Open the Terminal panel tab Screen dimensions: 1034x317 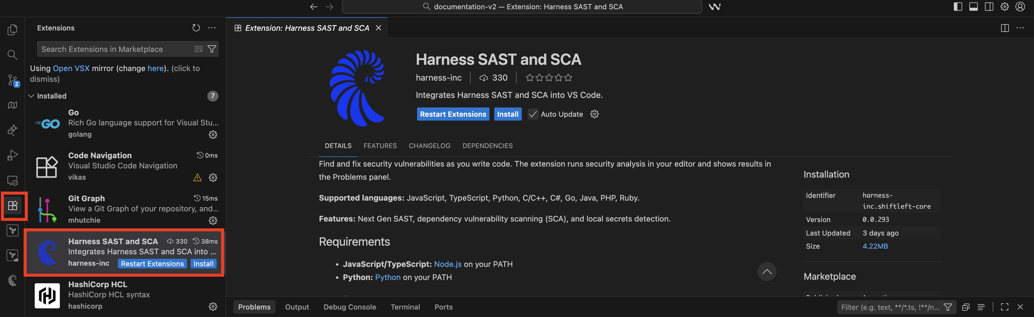tap(405, 307)
